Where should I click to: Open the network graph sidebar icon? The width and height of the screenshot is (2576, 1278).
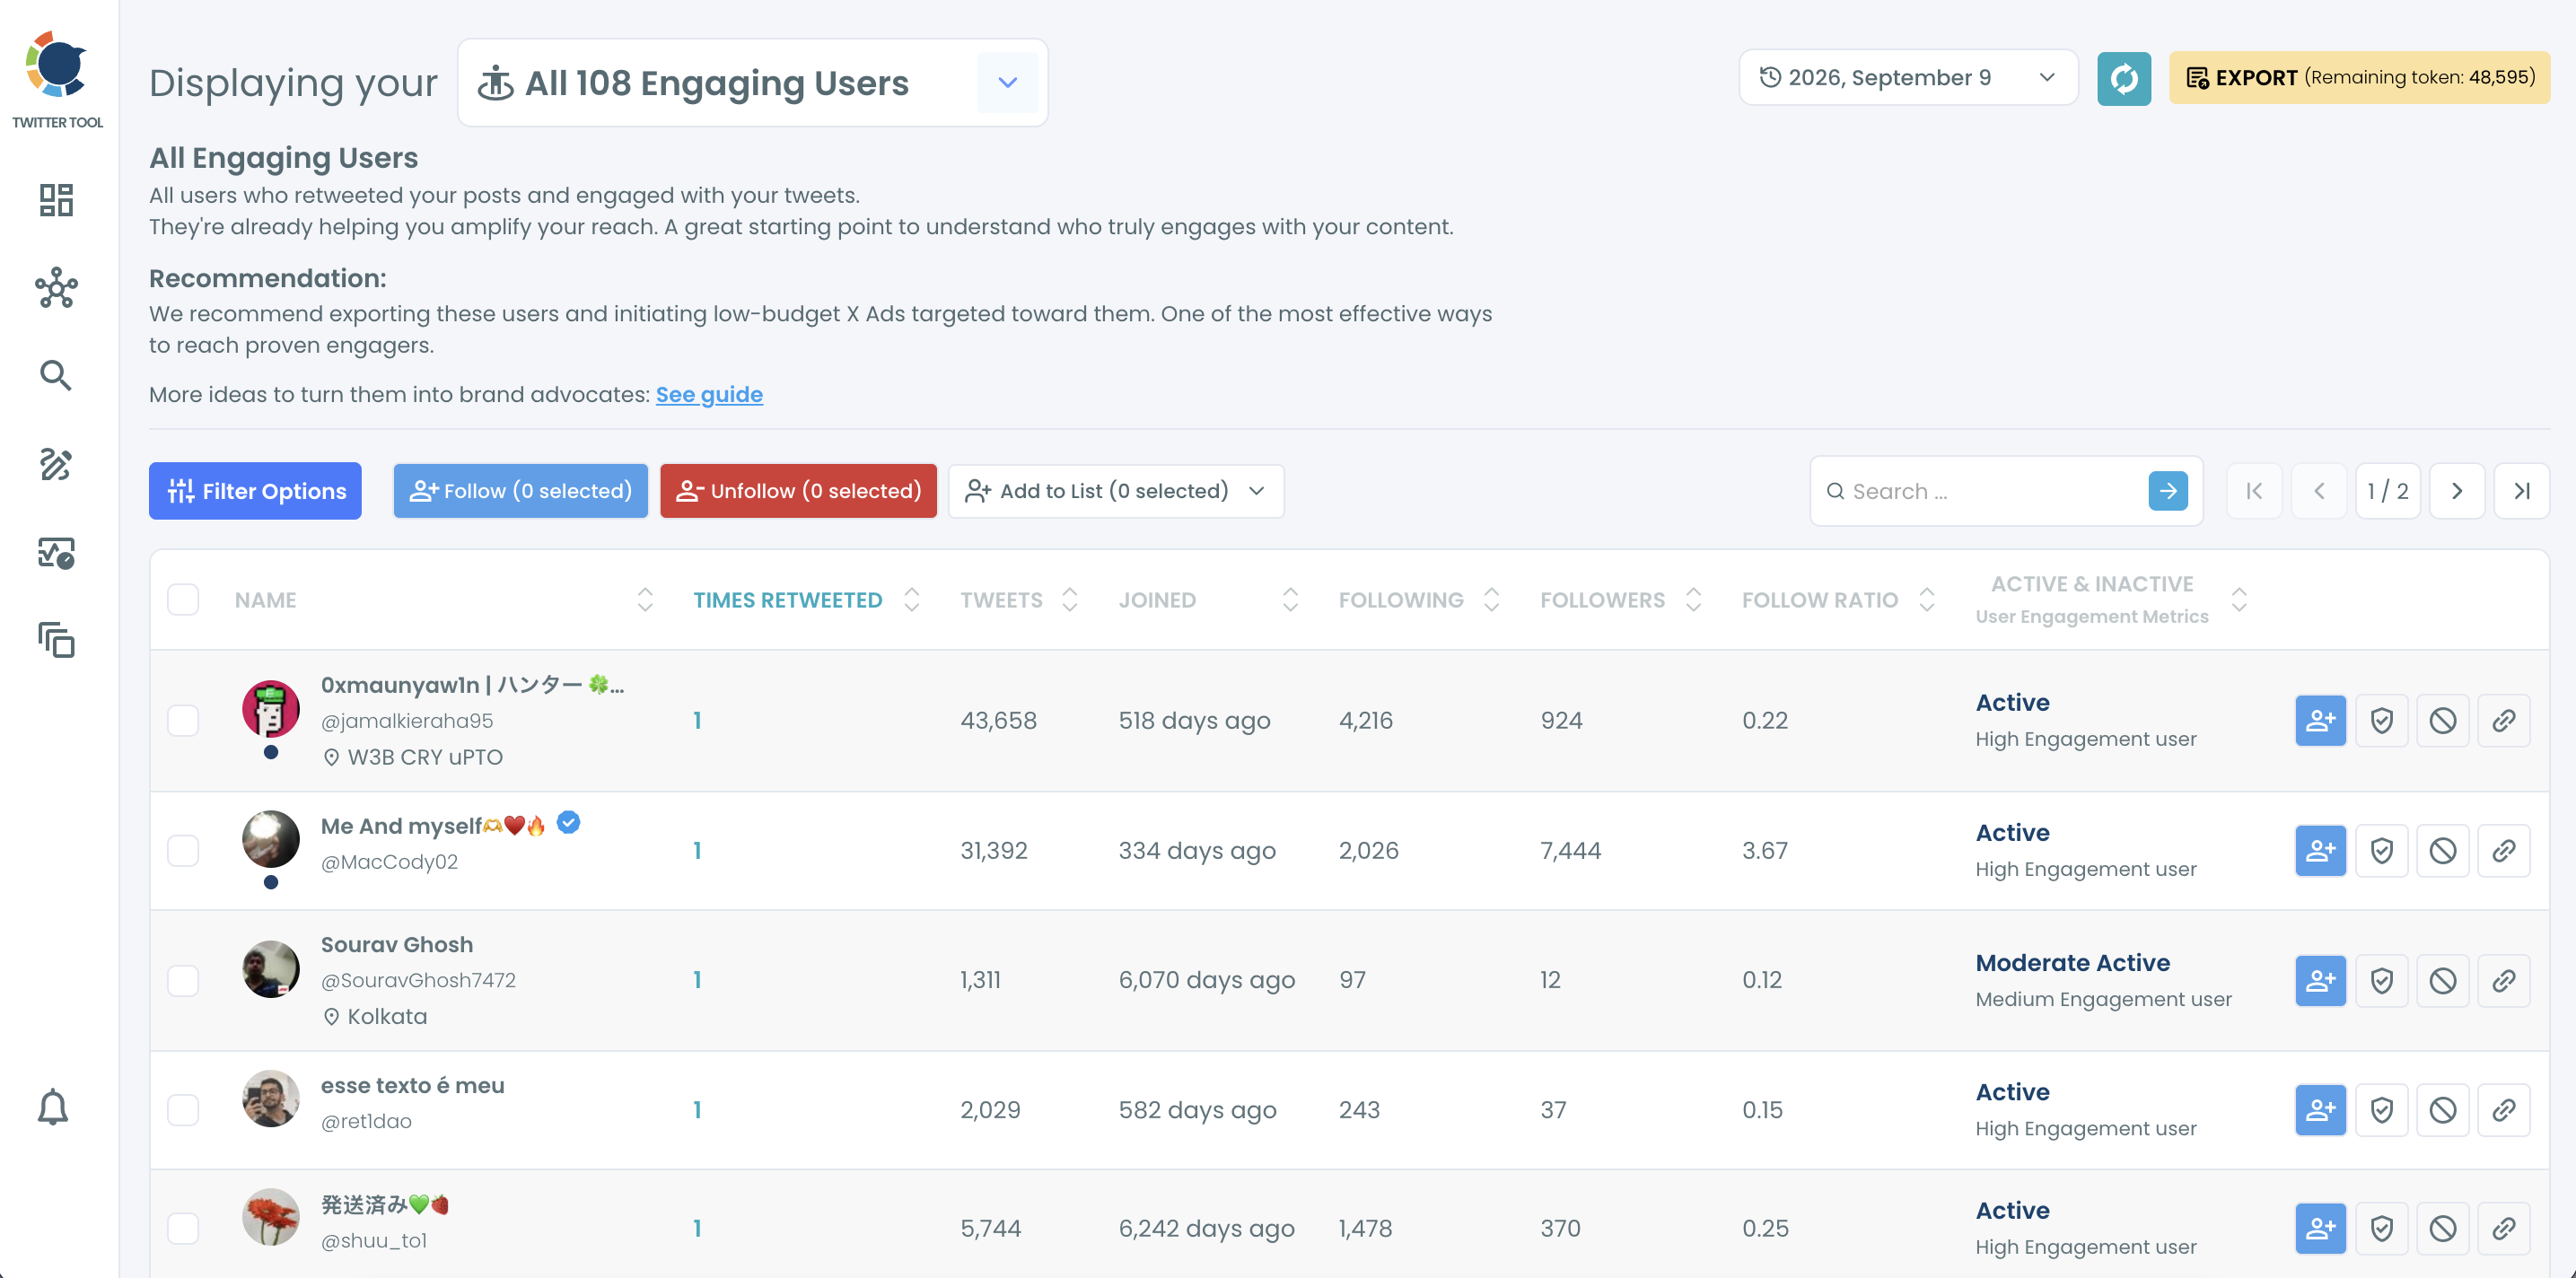point(56,288)
